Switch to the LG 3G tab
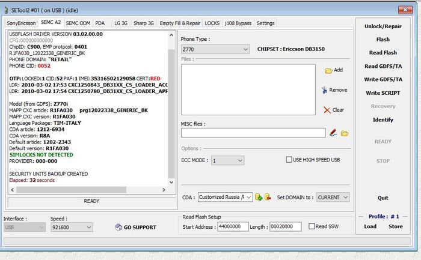This screenshot has width=421, height=260. click(x=121, y=23)
